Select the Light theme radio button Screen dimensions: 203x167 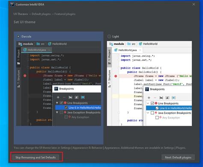pyautogui.click(x=109, y=36)
